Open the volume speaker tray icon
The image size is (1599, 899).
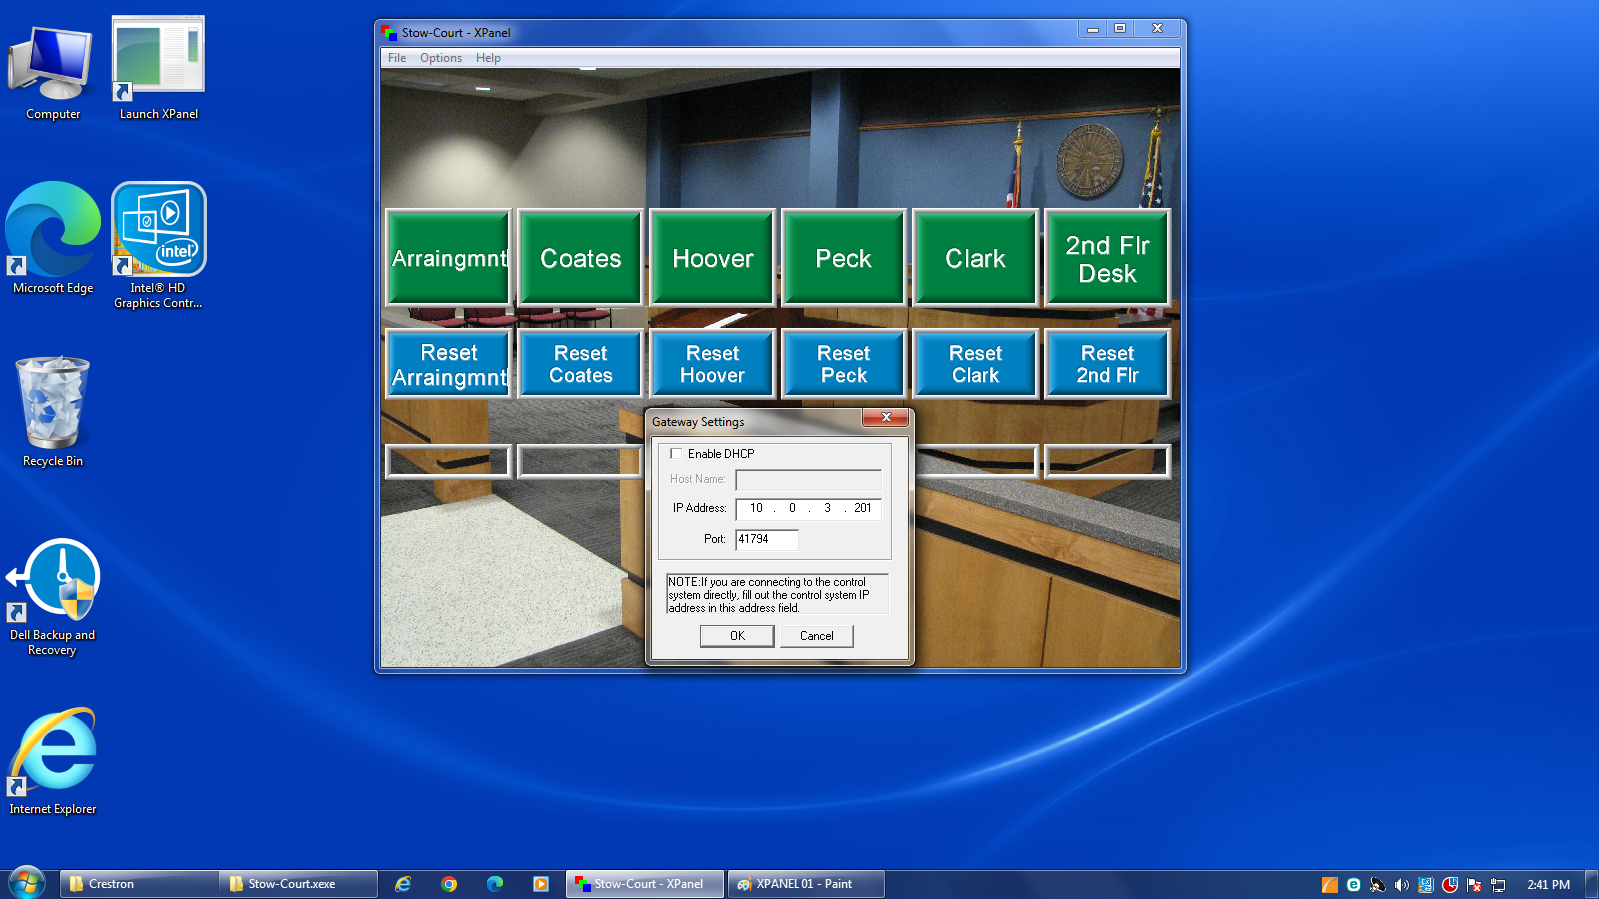[1402, 884]
